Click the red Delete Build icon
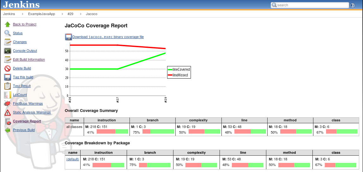The image size is (363, 172). pos(8,69)
